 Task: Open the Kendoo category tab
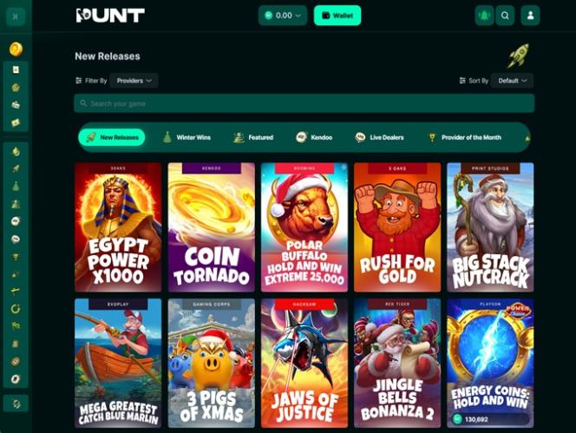[x=314, y=137]
